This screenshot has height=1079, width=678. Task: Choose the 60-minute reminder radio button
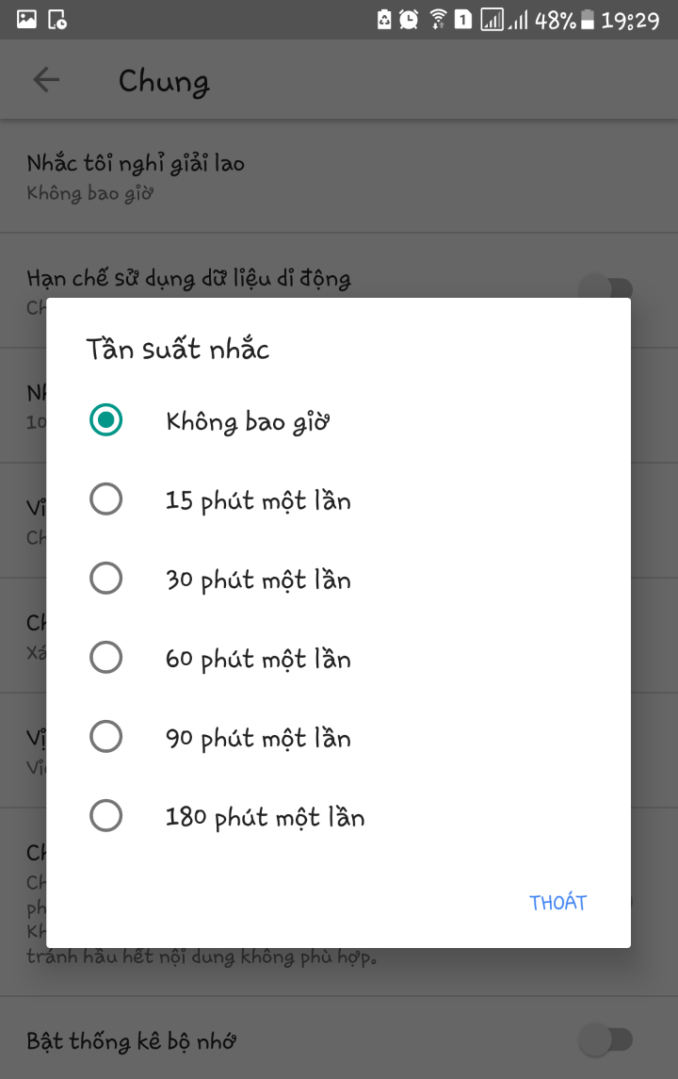coord(105,658)
